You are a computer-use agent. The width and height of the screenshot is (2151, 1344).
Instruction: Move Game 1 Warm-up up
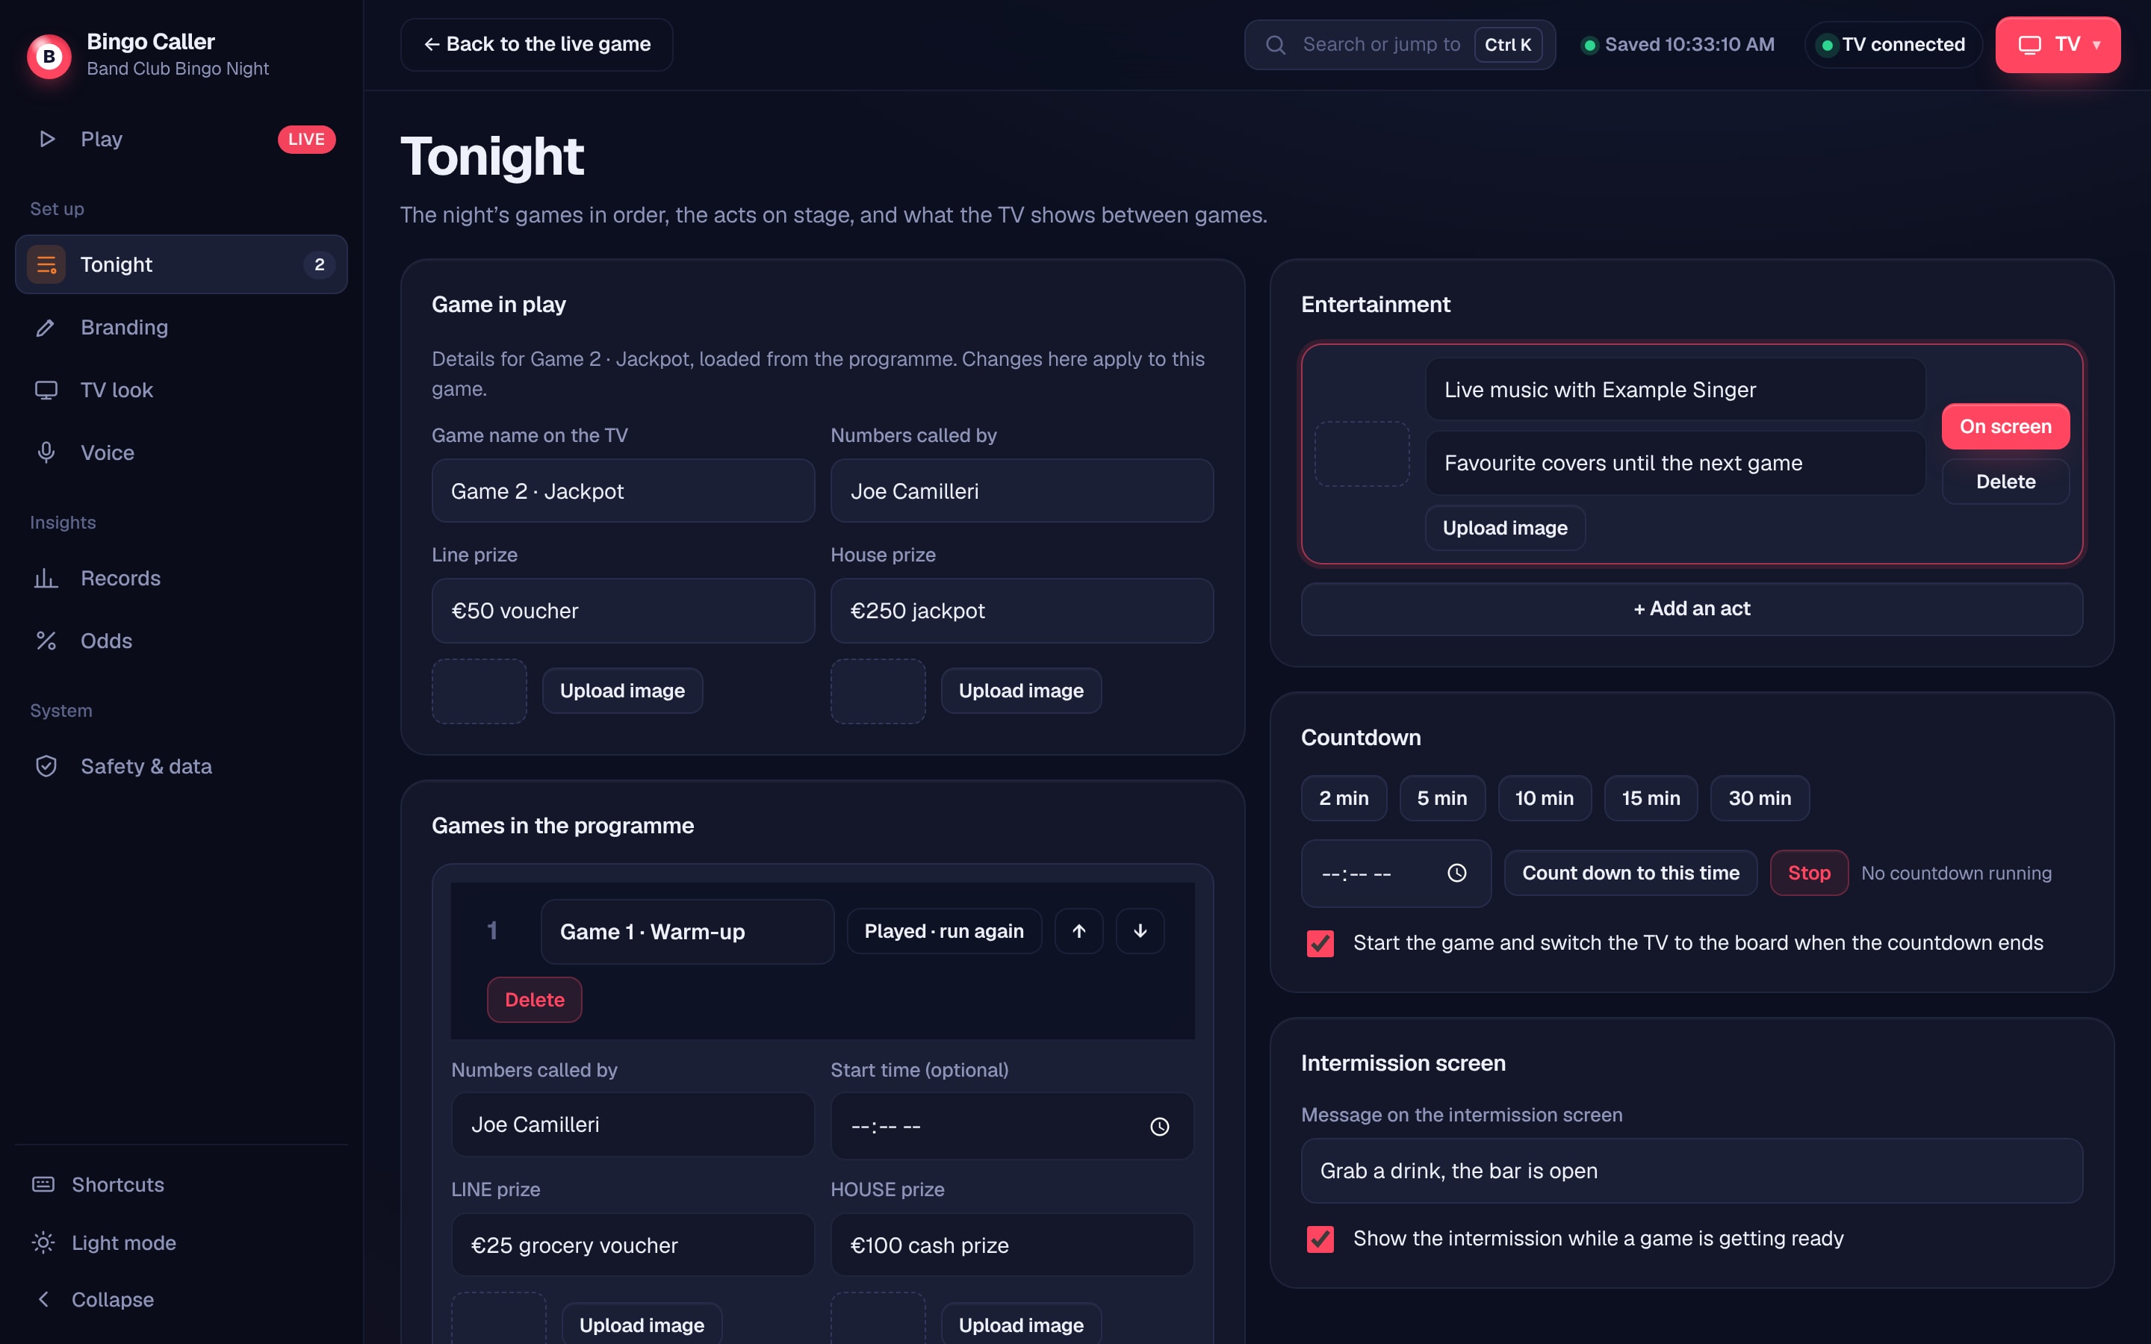pos(1079,930)
